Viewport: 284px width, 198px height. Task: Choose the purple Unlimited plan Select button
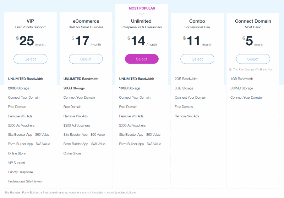pos(142,59)
